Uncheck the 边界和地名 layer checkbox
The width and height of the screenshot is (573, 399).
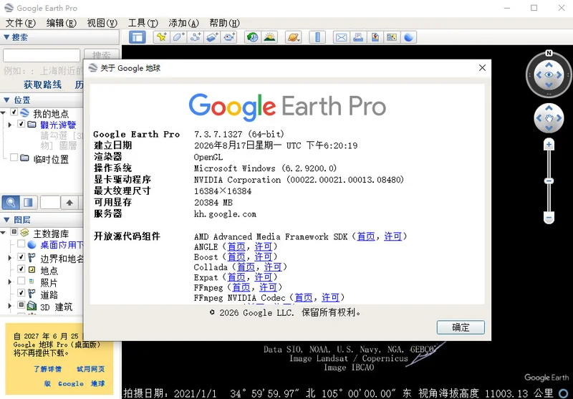pyautogui.click(x=21, y=257)
